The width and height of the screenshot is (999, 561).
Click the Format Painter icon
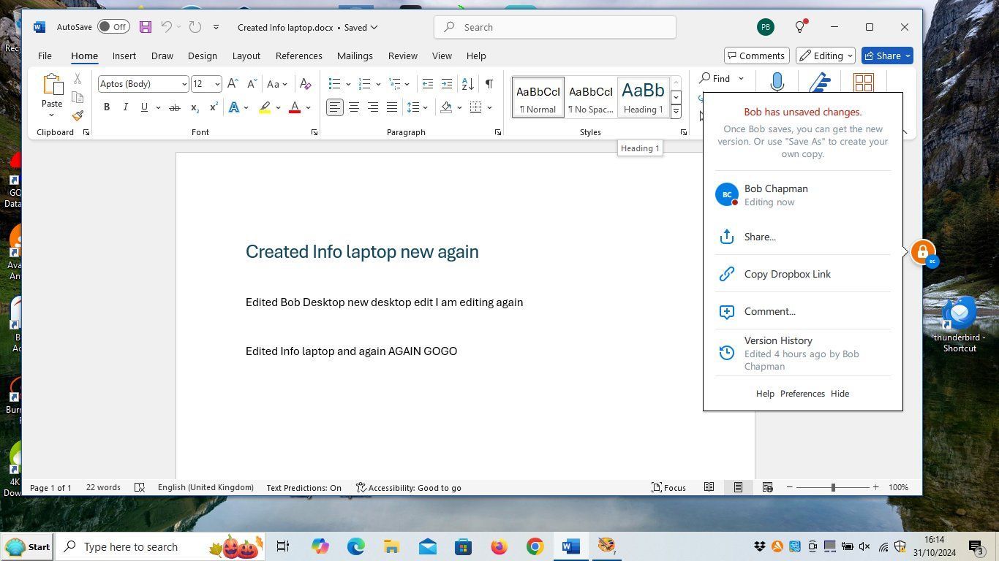78,115
